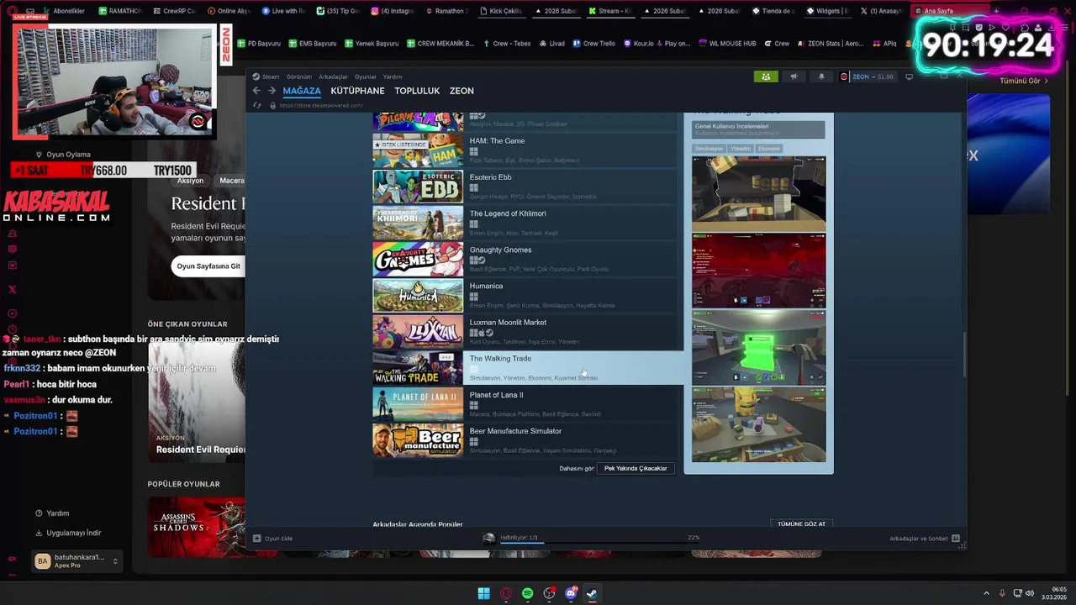Select the Aksiyon genre chip
The image size is (1076, 605).
click(190, 181)
